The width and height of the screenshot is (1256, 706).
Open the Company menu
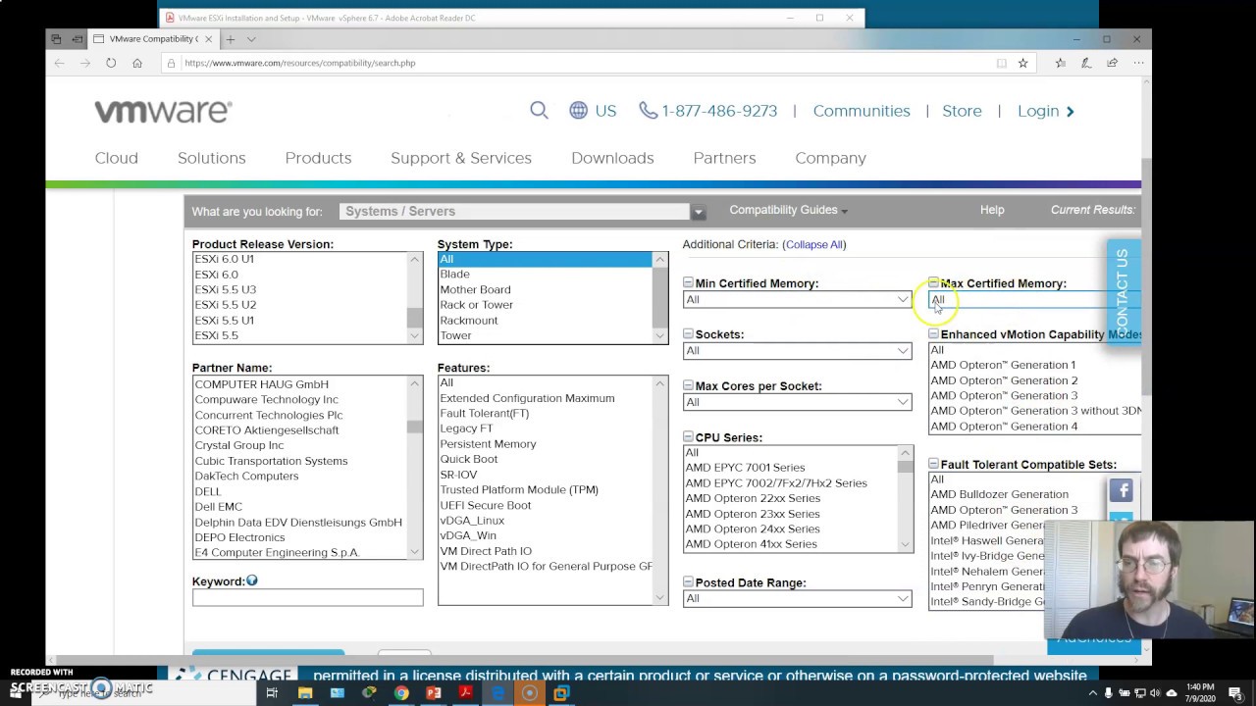830,158
